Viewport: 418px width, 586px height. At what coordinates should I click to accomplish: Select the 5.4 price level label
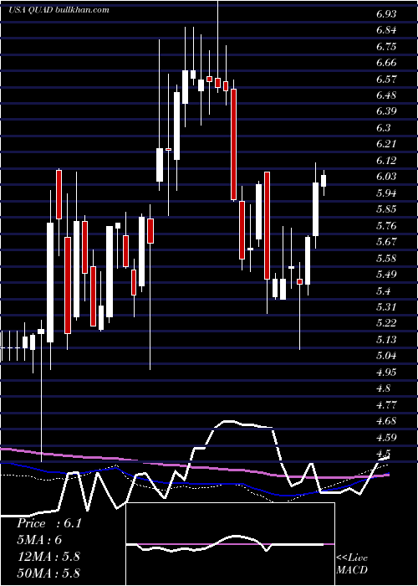[x=384, y=290]
